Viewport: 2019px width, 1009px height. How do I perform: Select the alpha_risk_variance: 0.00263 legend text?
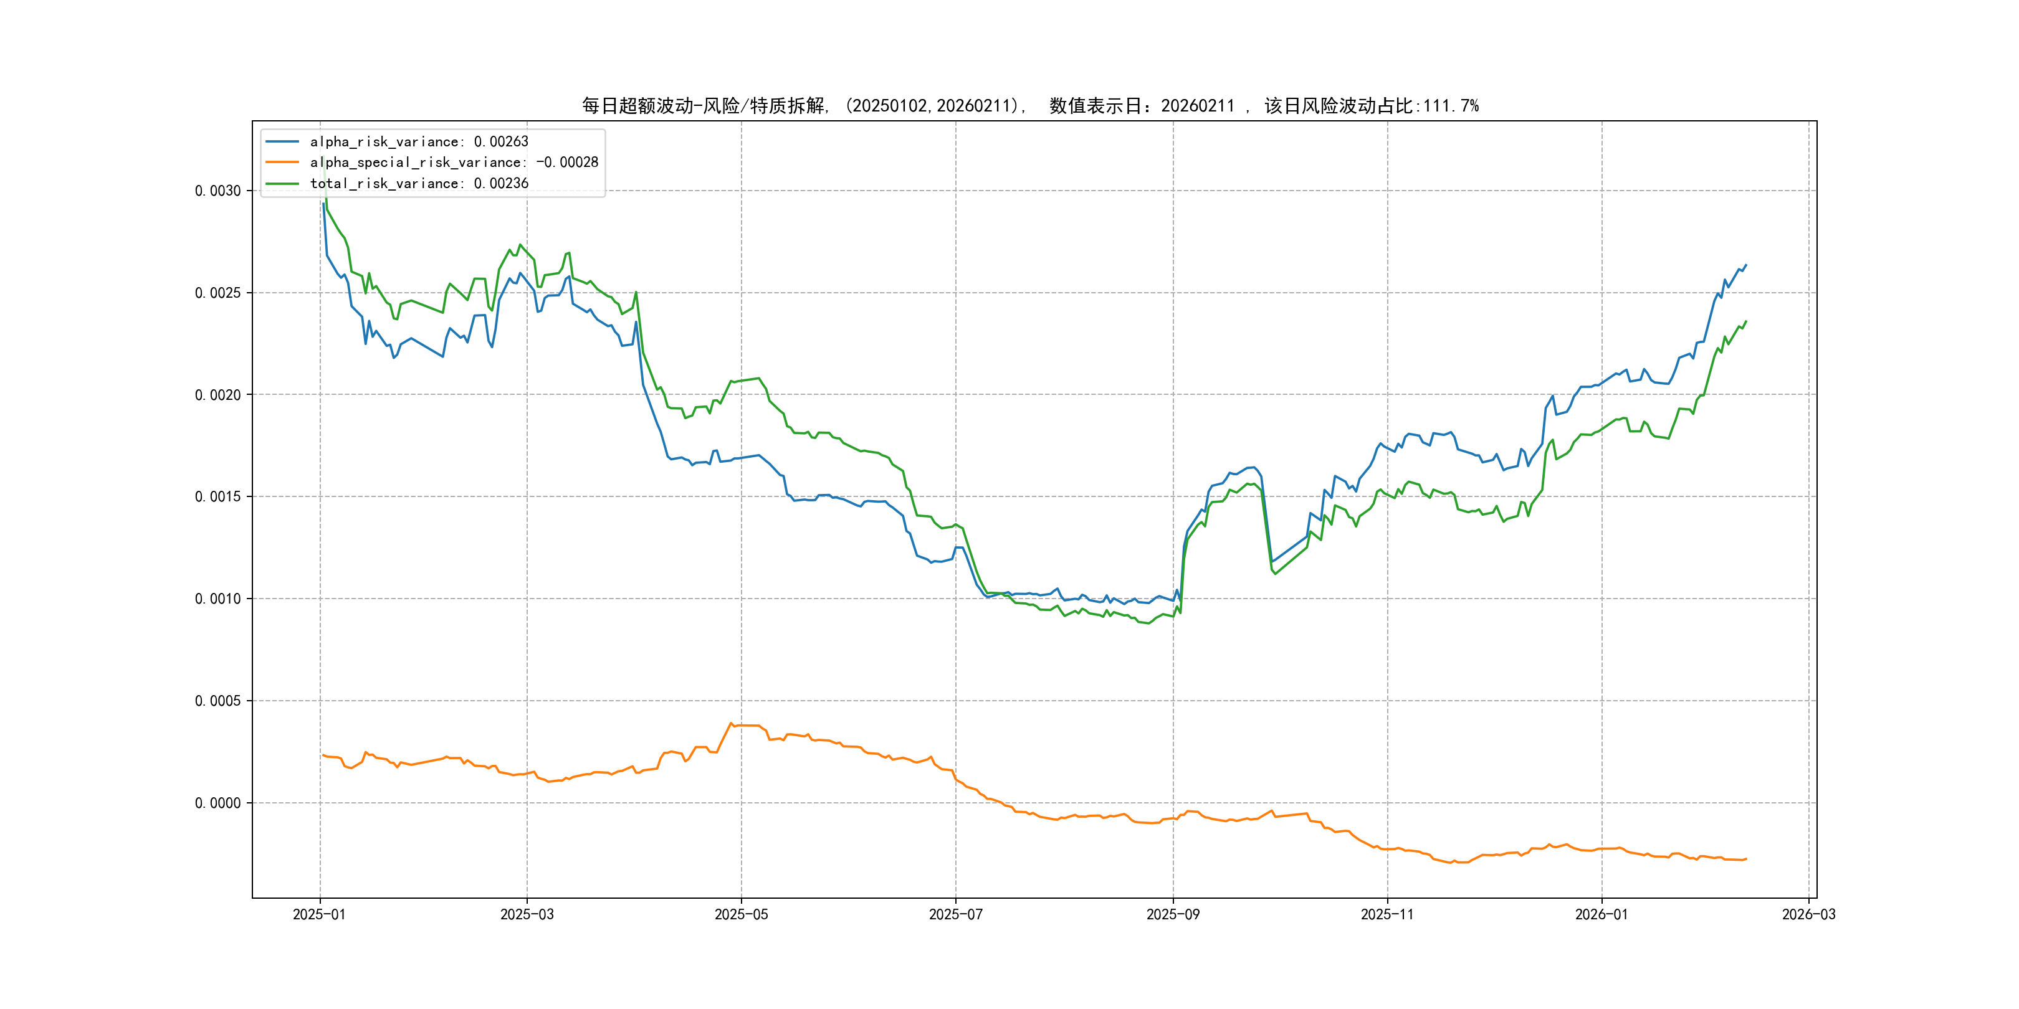(419, 142)
